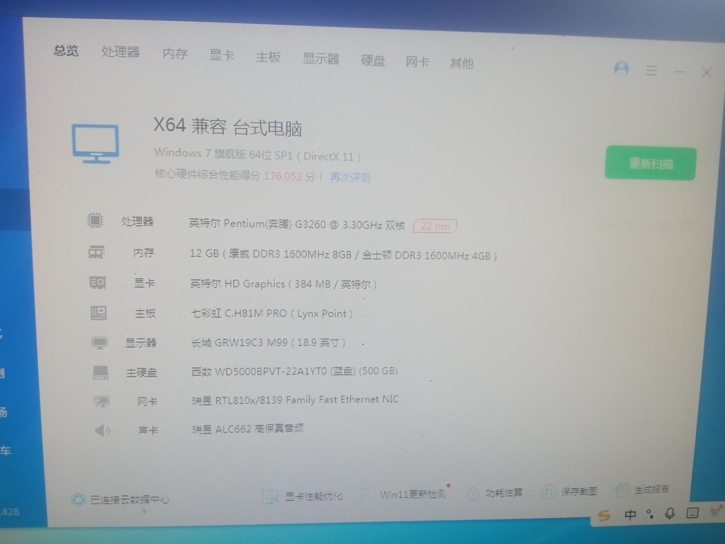This screenshot has width=725, height=544.
Task: Click the Windows 7 旗舰版 system text
Action: tap(257, 154)
